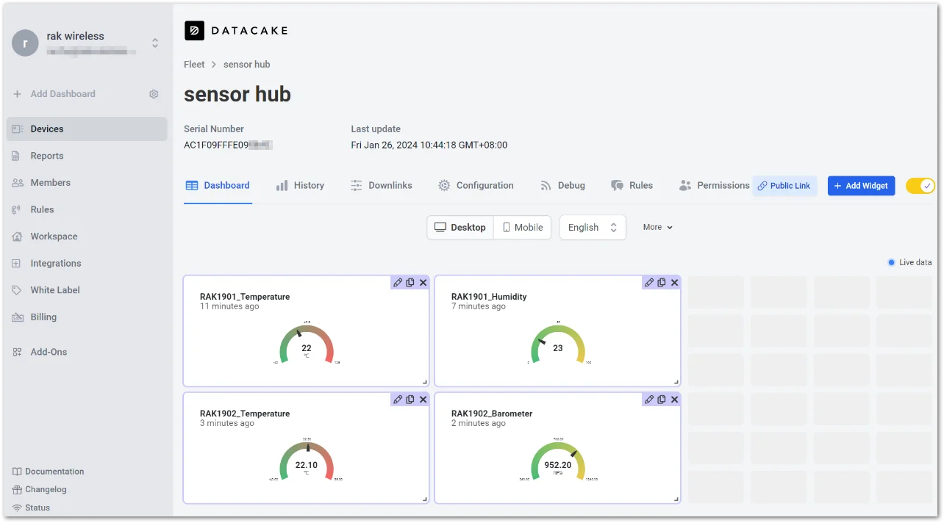
Task: Click the White Label tag icon
Action: 18,290
